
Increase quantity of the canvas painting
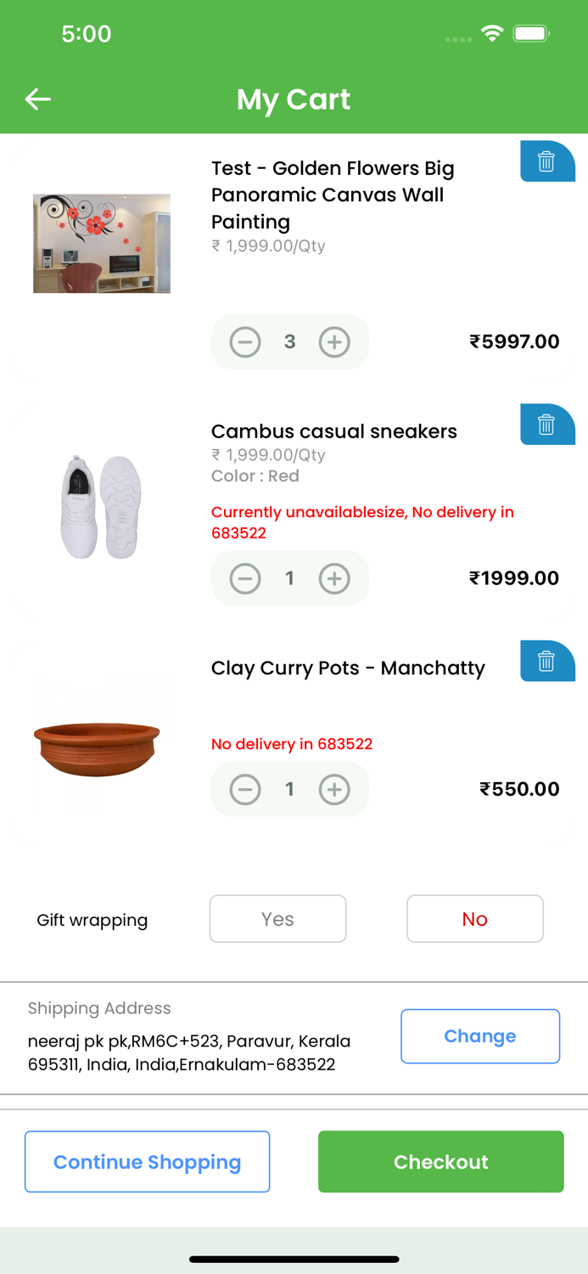point(335,341)
